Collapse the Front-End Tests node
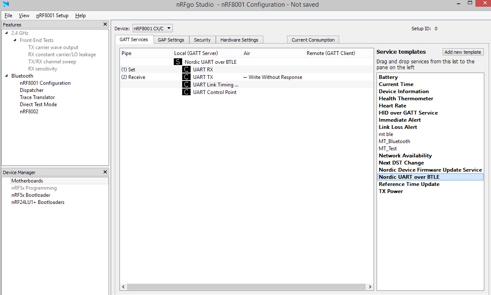The image size is (491, 295). click(15, 40)
